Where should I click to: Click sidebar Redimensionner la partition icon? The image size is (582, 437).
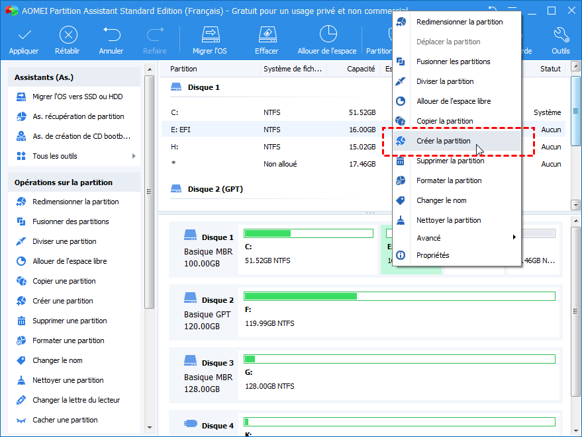21,202
